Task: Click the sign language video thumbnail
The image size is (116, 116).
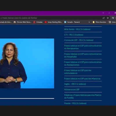Action: pyautogui.click(x=27, y=64)
